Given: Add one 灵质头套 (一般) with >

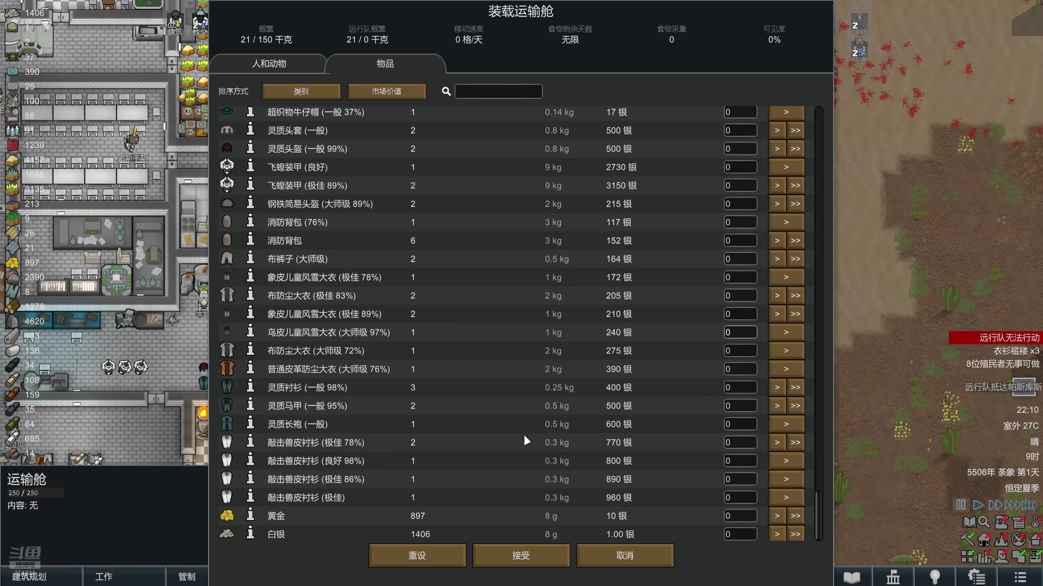Looking at the screenshot, I should click(x=777, y=130).
